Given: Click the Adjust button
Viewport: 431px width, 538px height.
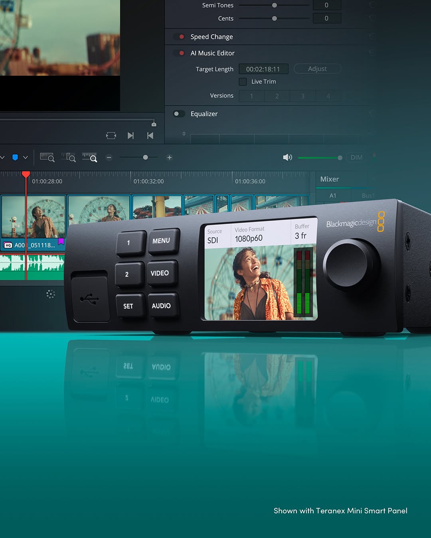Looking at the screenshot, I should tap(317, 69).
